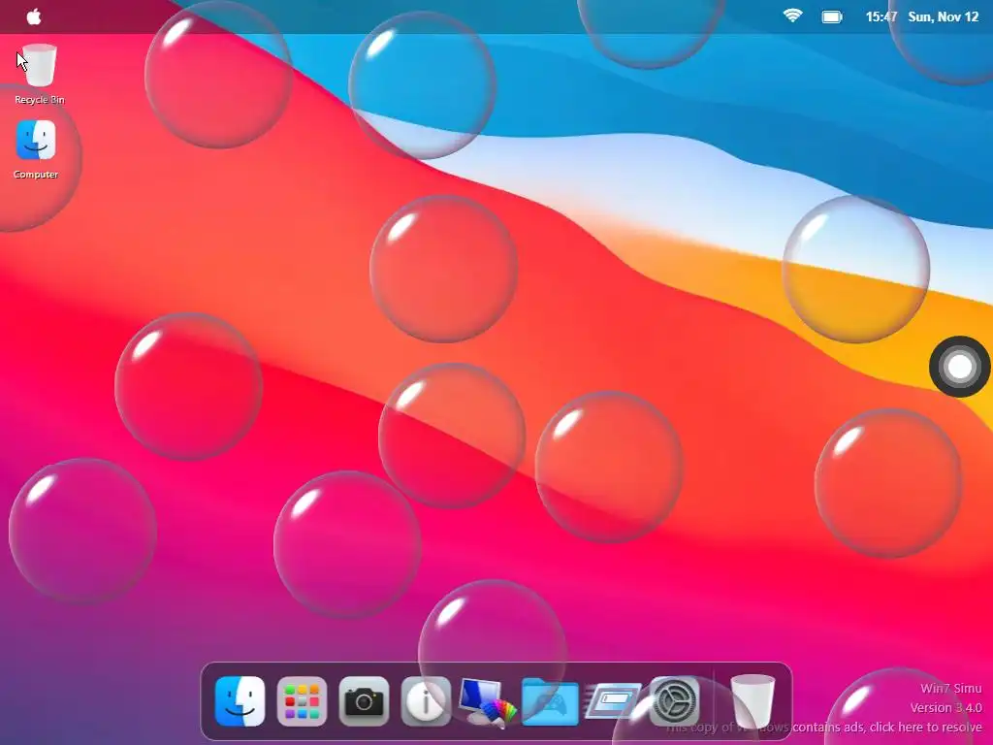
Task: Launch the Camera app in dock
Action: (364, 701)
